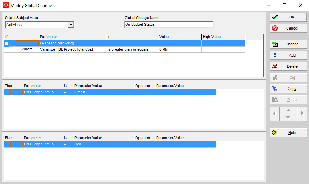The image size is (309, 184).
Task: Move selected row down with arrow
Action: pyautogui.click(x=288, y=117)
